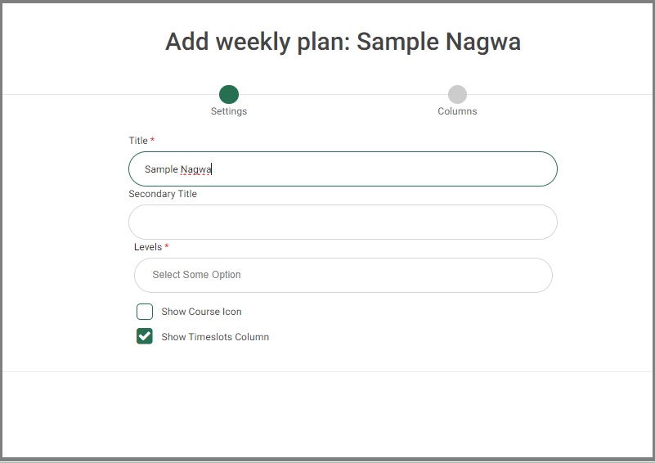Enable the Show Course Icon checkbox

[x=145, y=312]
